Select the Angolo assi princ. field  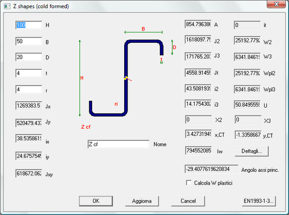211,169
